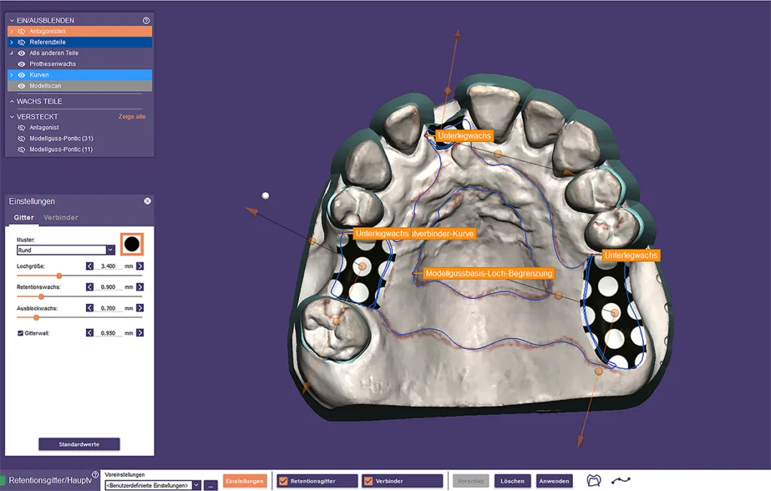Click the round pattern preview swatch
The width and height of the screenshot is (771, 491).
(132, 244)
